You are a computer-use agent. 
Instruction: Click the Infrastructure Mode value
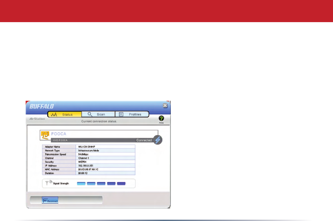(89, 151)
